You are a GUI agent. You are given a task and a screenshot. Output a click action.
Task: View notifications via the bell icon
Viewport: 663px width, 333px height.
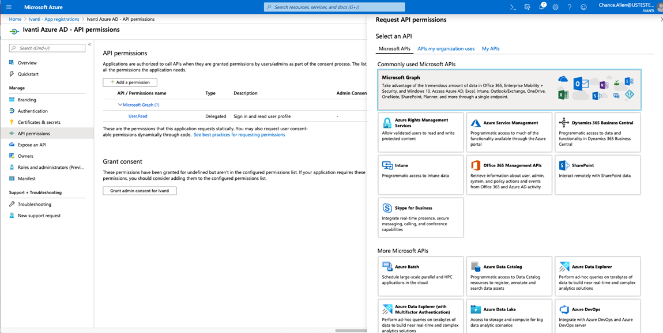tap(540, 7)
